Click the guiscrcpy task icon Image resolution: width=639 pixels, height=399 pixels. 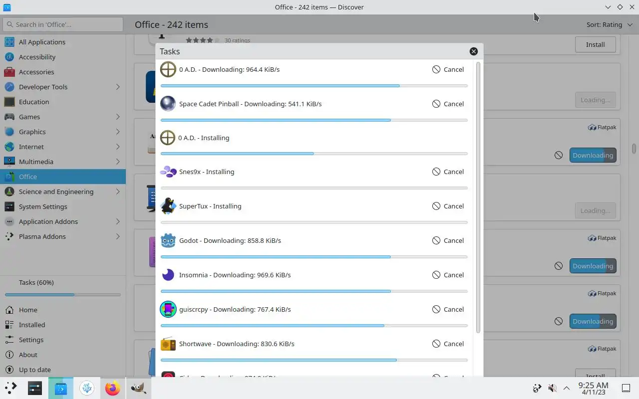pos(168,309)
